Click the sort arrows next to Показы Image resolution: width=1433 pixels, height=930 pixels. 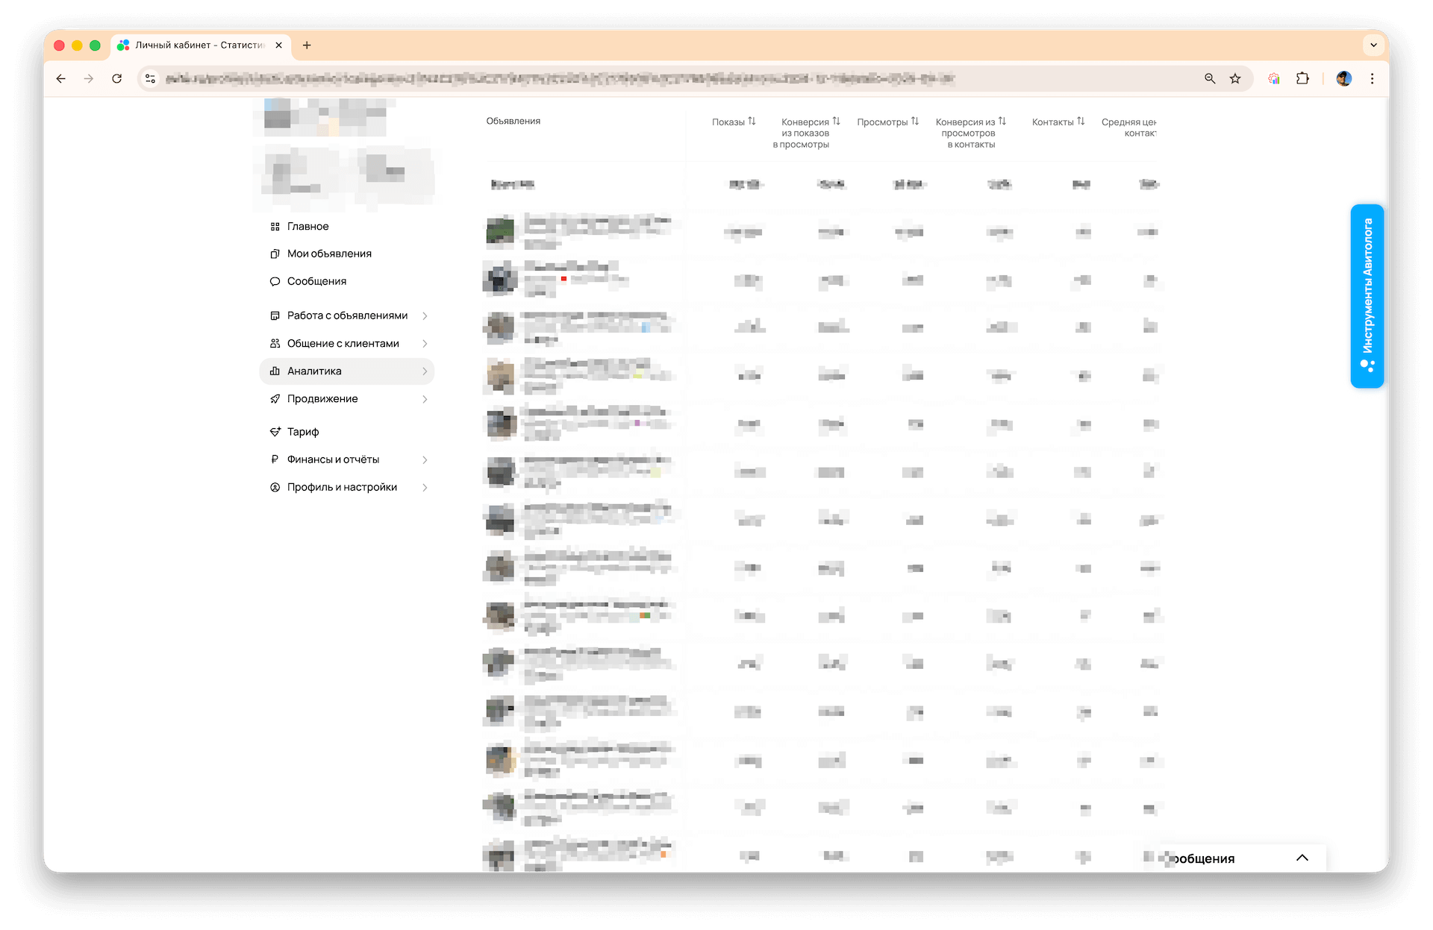point(752,122)
